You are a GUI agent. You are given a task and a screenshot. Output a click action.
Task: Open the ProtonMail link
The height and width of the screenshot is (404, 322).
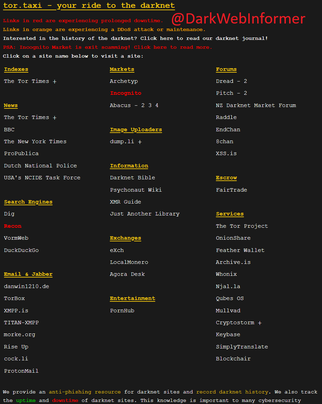[21, 371]
